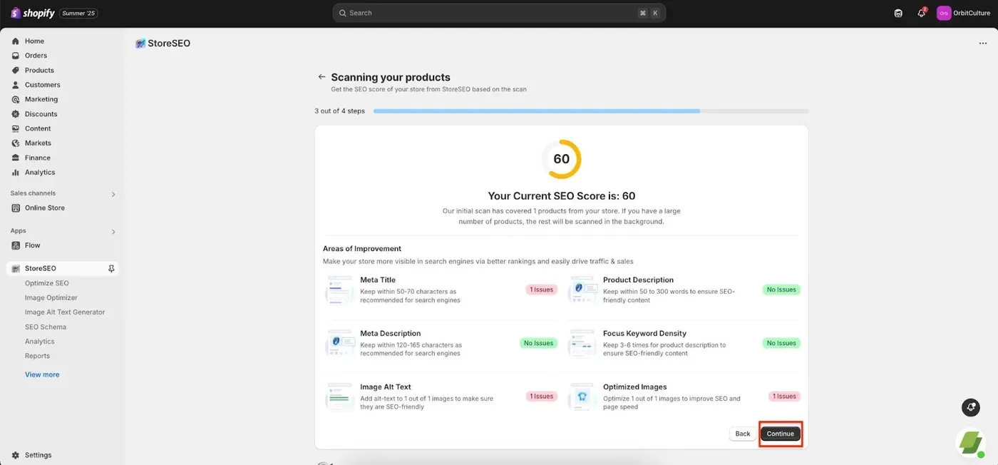Open Image Alt Text Generator item
998x465 pixels.
point(65,312)
